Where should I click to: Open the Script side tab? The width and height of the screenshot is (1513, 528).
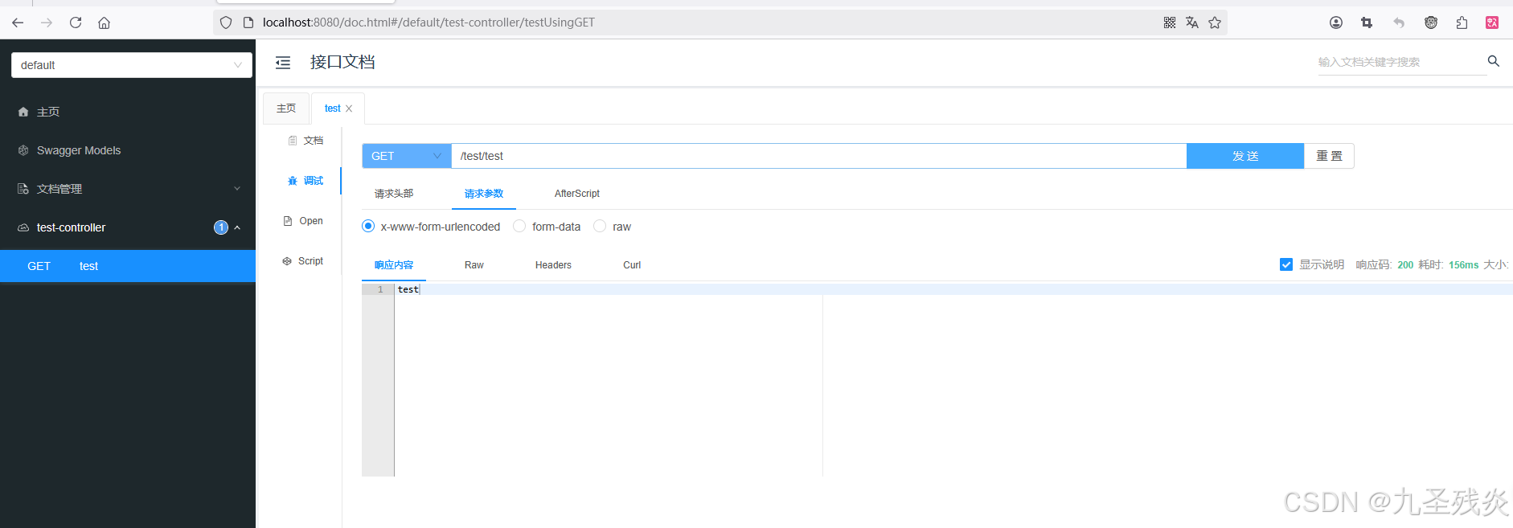point(303,261)
